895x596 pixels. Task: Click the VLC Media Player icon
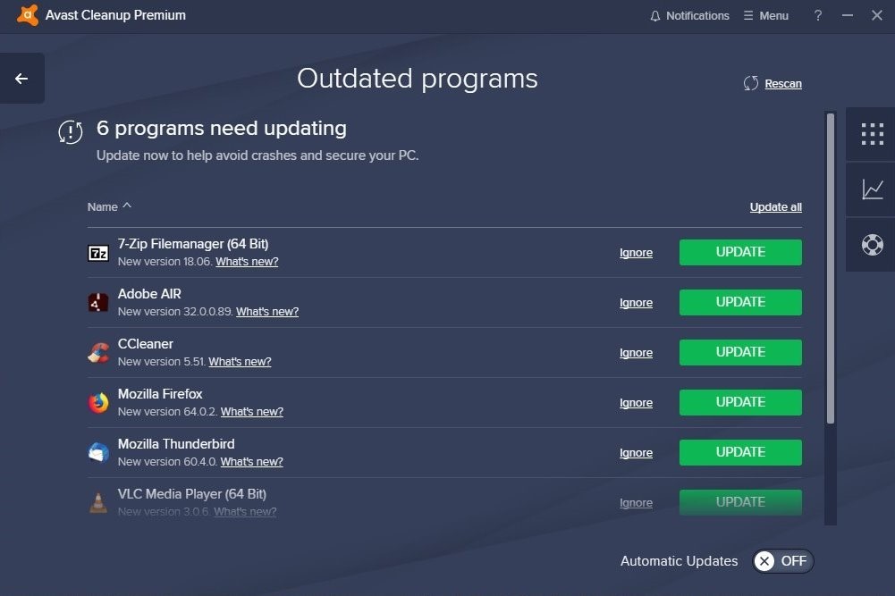tap(98, 501)
